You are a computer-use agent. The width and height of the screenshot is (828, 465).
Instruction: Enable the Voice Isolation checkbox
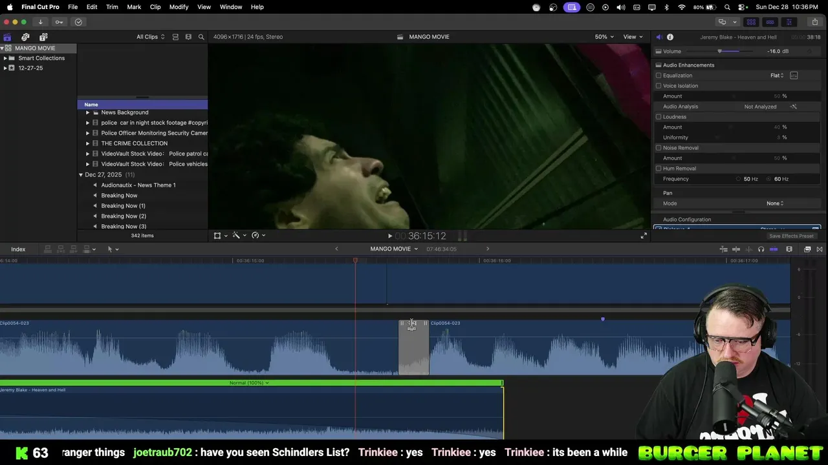coord(659,86)
